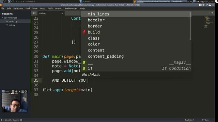This screenshot has width=218, height=122.
Task: Go to the previous tab with left arrow
Action: pos(33,13)
